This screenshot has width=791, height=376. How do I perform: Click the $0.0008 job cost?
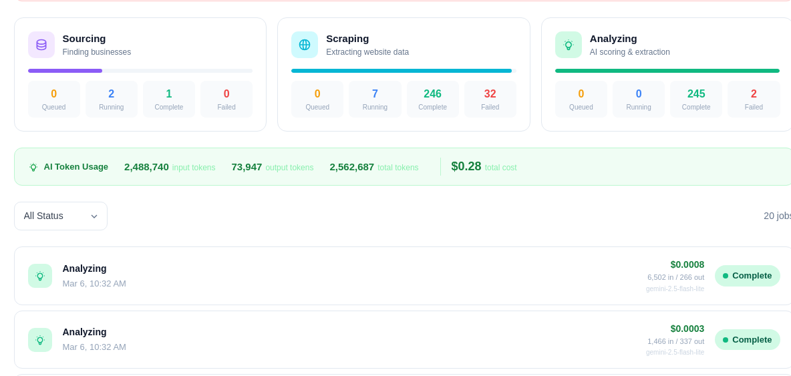687,264
